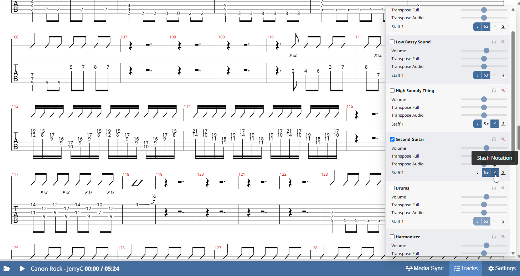Screen dimensions: 520x276
Task: Check the Drums track checkbox
Action: [392, 188]
